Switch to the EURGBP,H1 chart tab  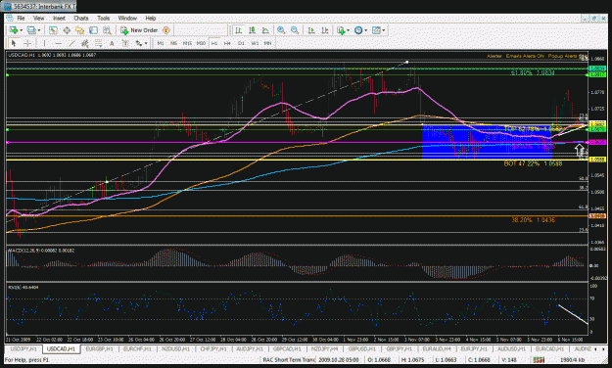point(99,348)
